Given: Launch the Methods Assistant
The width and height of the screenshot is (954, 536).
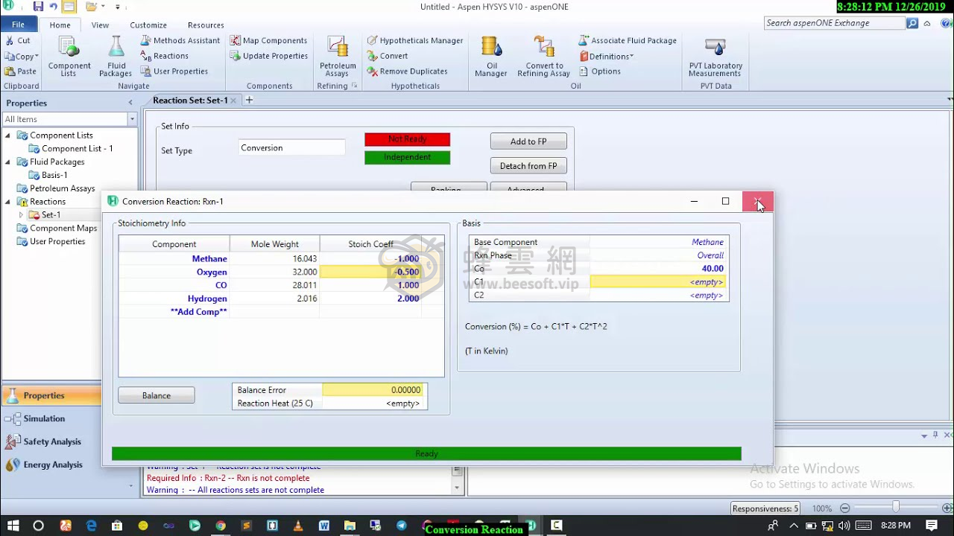Looking at the screenshot, I should click(180, 40).
